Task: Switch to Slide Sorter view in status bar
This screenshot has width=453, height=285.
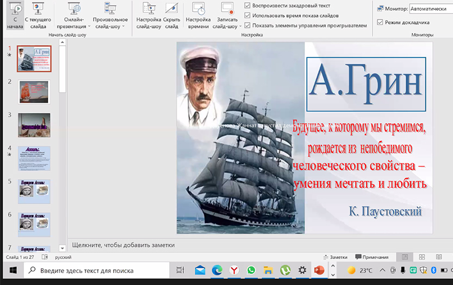Action: point(422,257)
